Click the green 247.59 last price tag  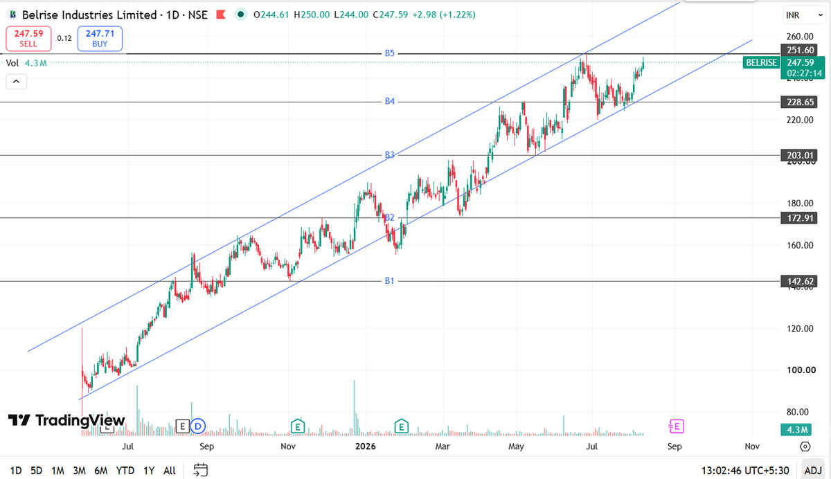(x=803, y=67)
